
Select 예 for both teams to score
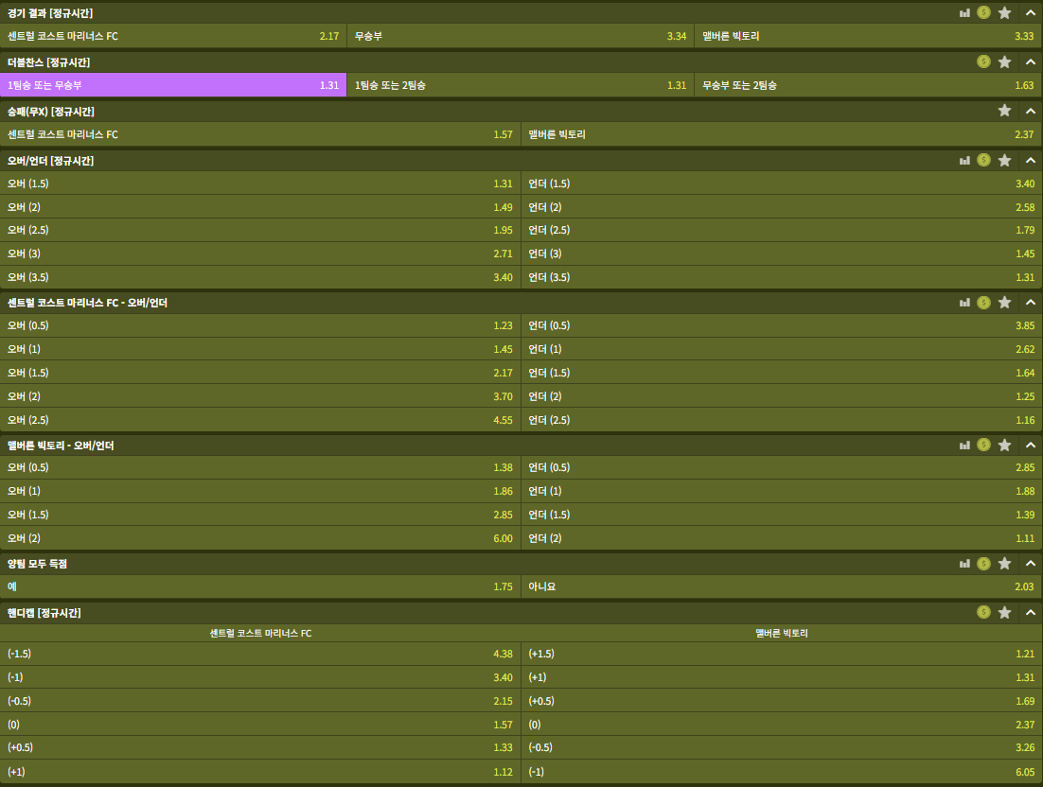[x=260, y=586]
